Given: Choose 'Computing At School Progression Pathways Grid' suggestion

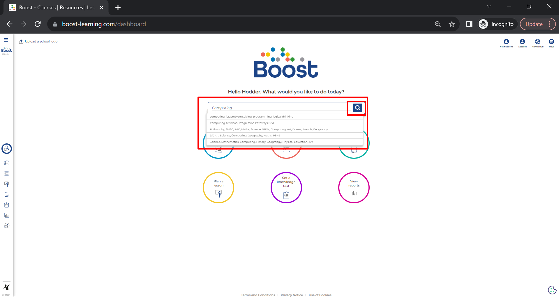Looking at the screenshot, I should pos(242,123).
